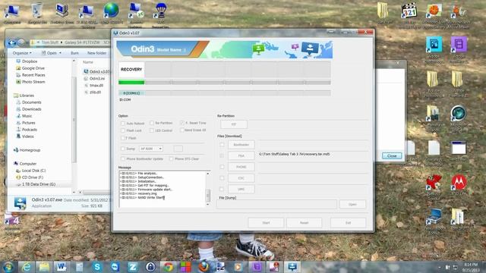Open the blue Z app taskbar icon
This screenshot has width=486, height=273.
(133, 266)
